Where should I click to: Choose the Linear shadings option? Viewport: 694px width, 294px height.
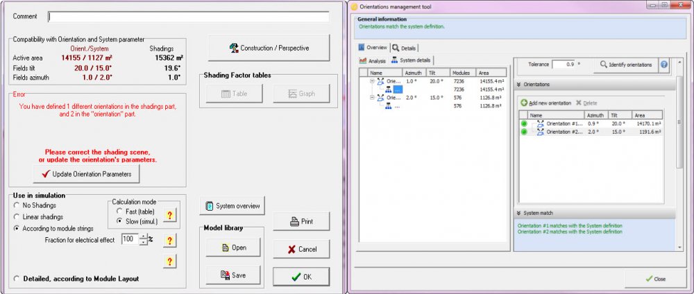17,216
